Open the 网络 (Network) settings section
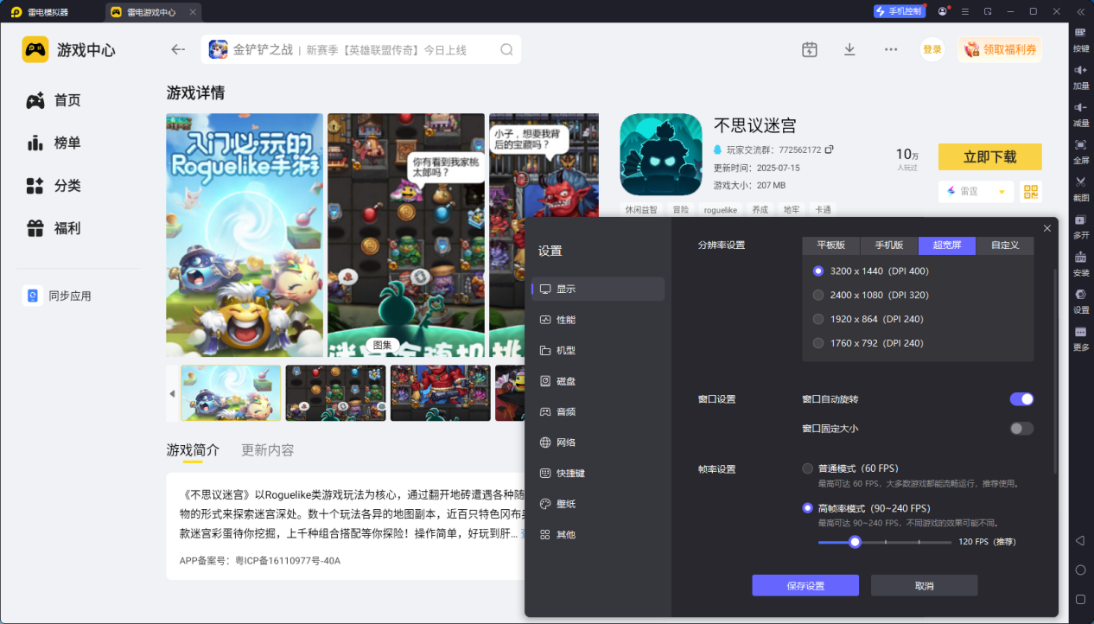 566,442
